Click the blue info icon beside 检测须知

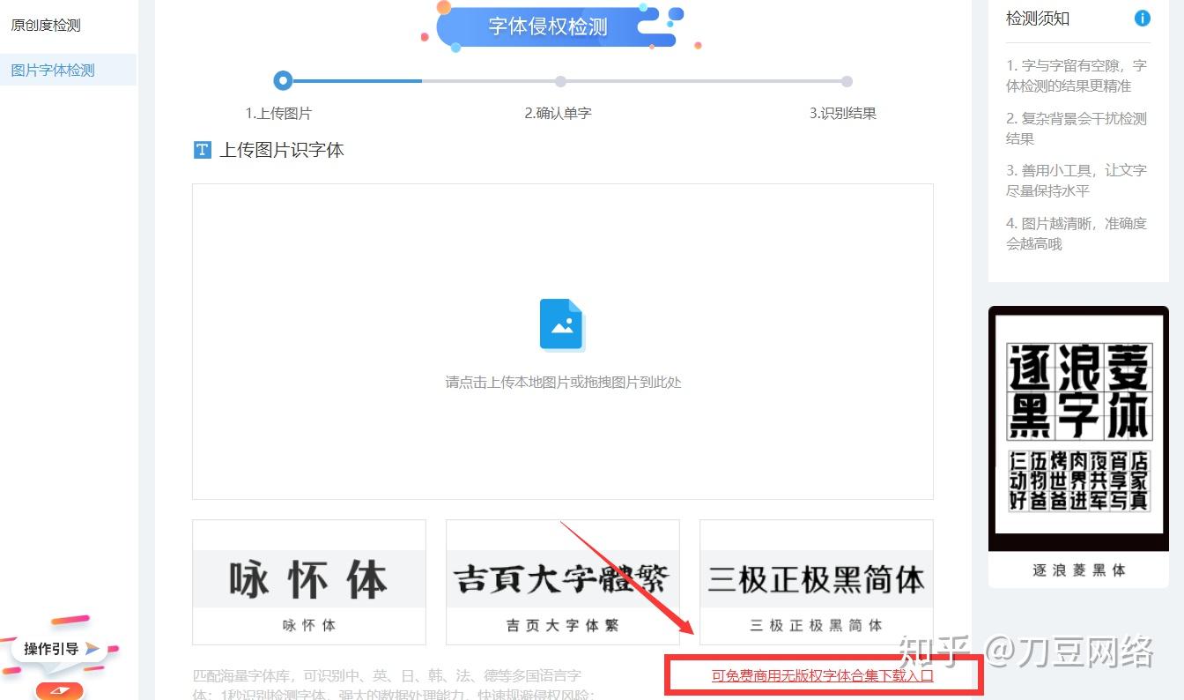tap(1143, 18)
